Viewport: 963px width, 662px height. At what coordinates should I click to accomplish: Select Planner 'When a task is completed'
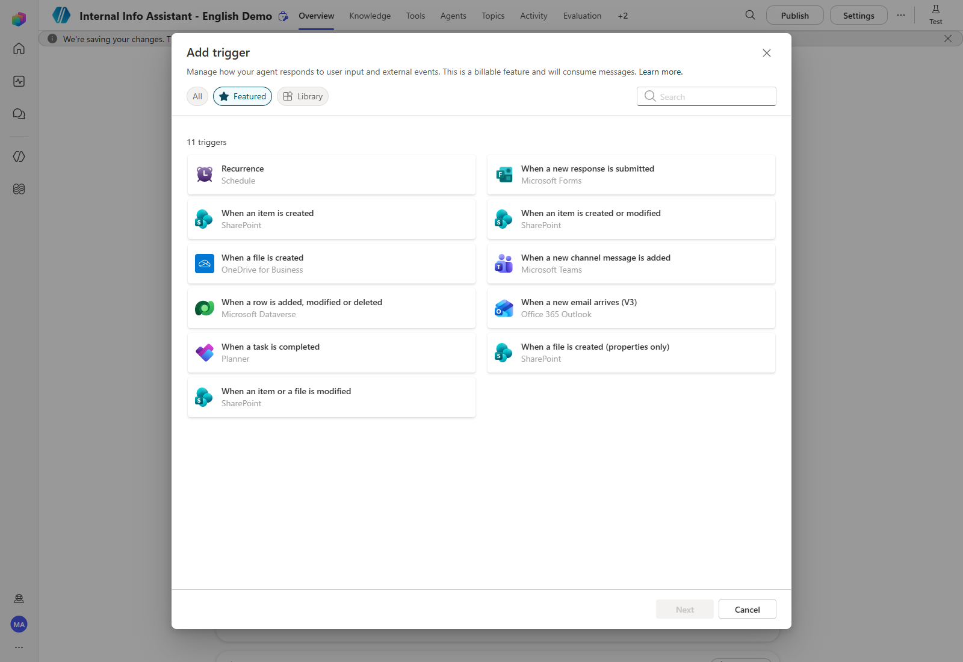tap(332, 353)
